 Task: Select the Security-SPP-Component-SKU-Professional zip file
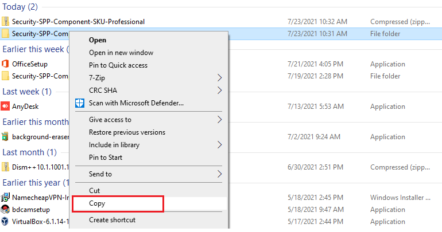(x=78, y=22)
